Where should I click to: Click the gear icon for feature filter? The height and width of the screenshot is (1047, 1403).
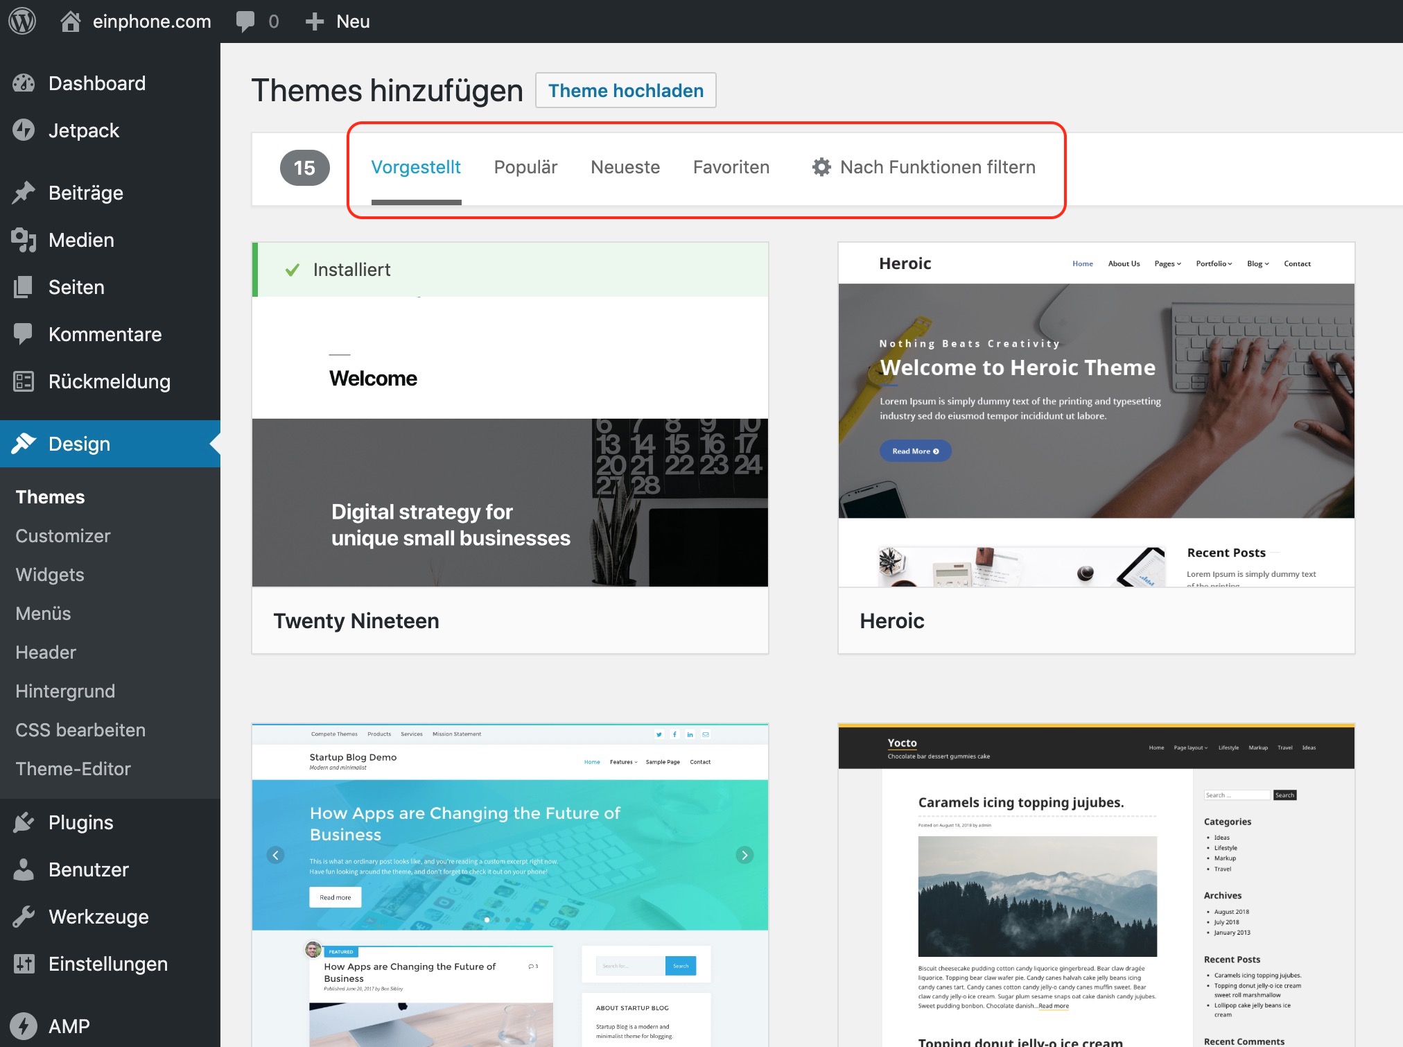821,167
